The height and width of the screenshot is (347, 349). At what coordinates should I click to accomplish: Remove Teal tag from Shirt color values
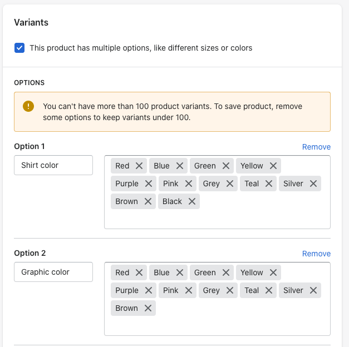pos(269,184)
